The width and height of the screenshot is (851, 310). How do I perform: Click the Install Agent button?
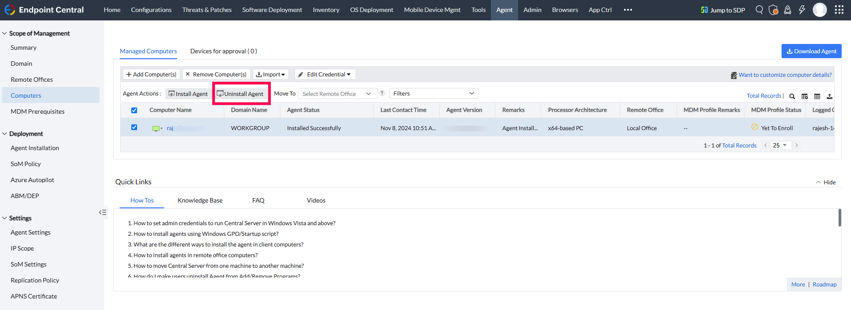[x=188, y=94]
